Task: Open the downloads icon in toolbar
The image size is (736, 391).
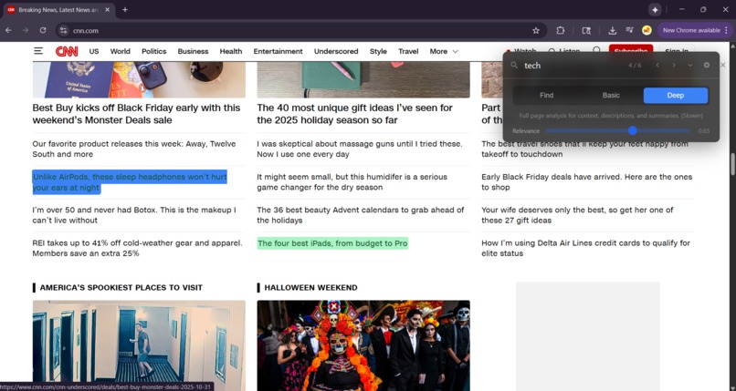Action: 612,30
